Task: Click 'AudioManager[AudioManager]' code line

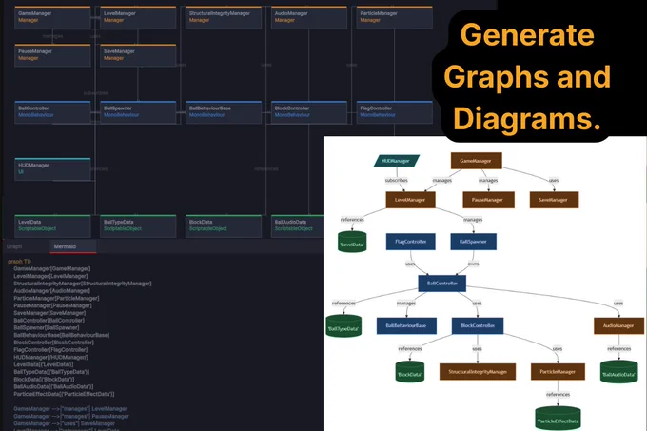Action: click(x=51, y=291)
